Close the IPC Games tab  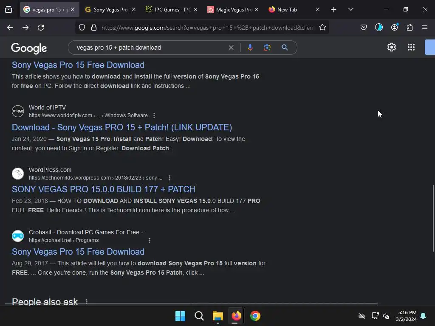[195, 9]
